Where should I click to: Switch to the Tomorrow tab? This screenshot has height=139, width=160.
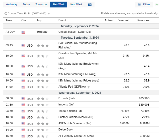point(41,5)
